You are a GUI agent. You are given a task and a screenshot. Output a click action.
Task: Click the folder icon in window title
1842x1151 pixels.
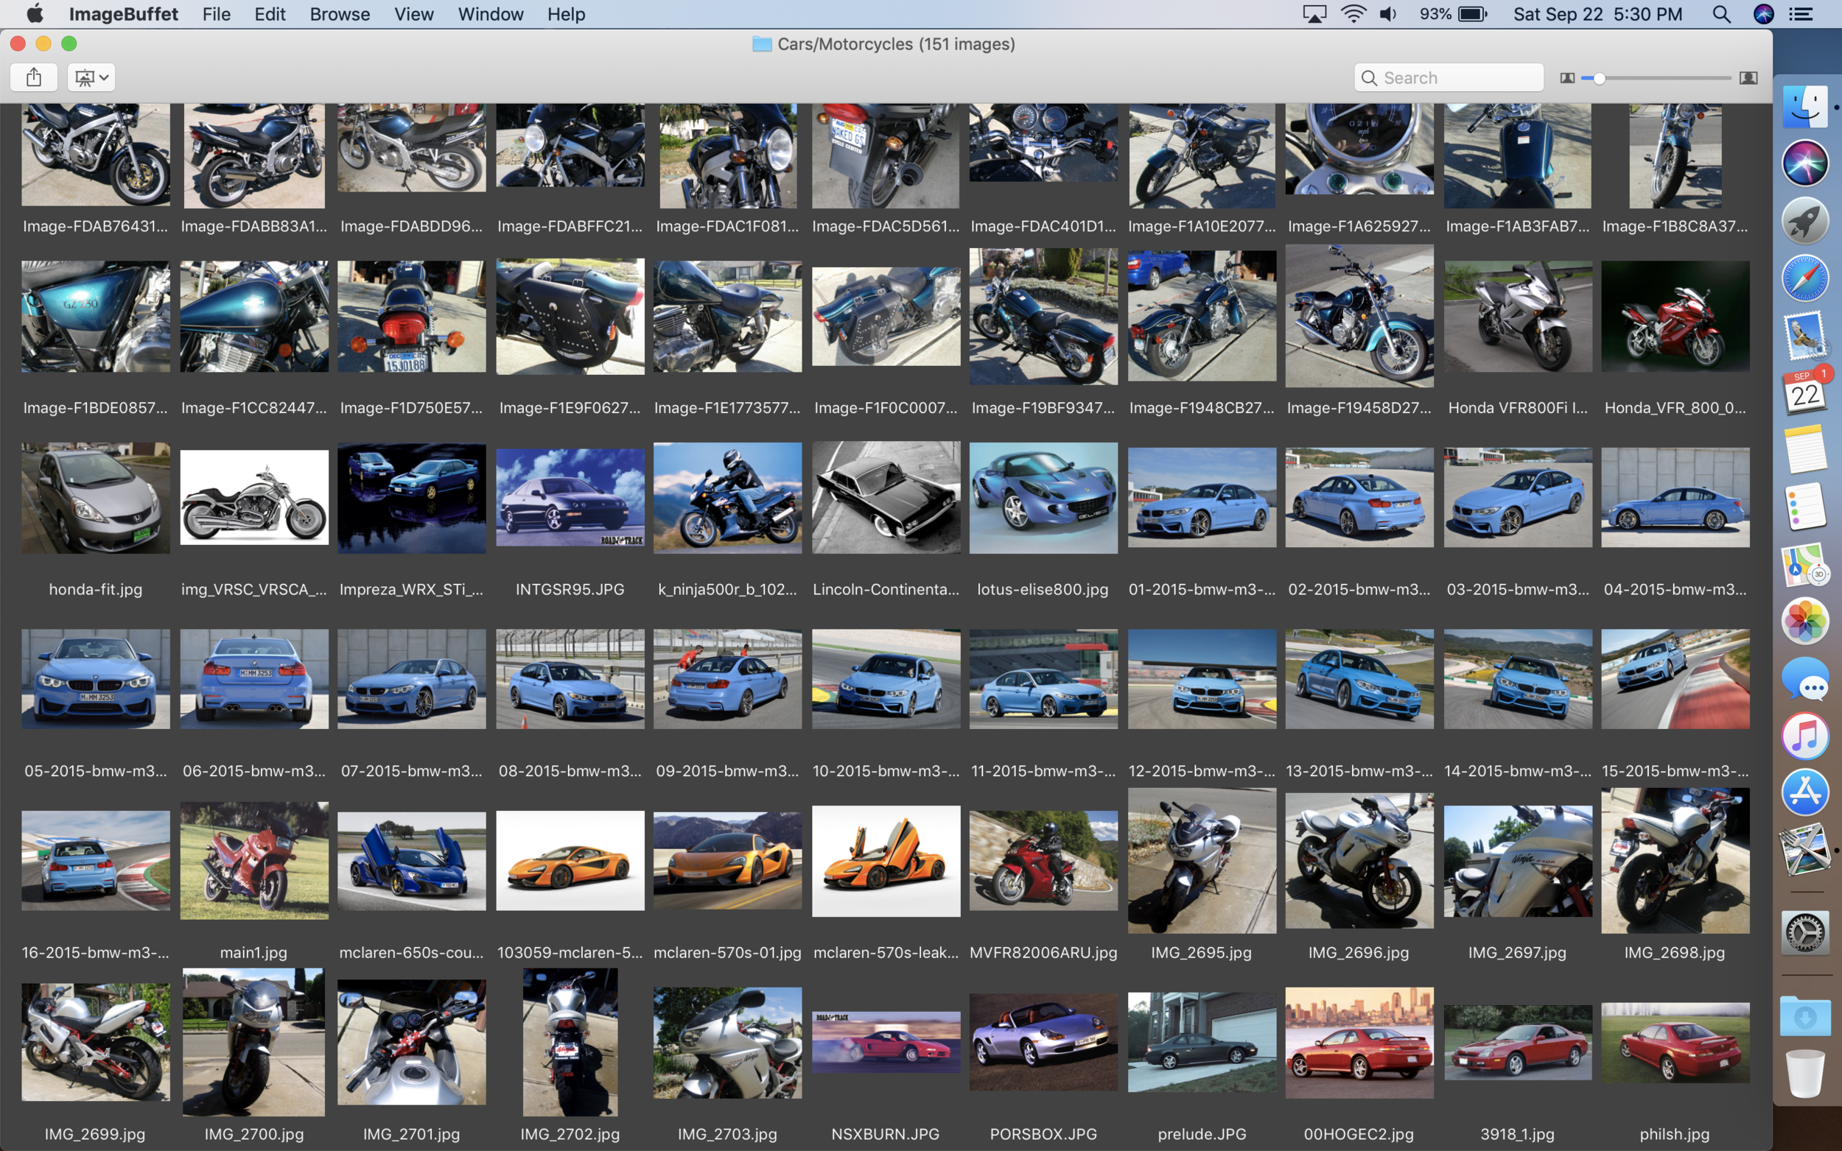pyautogui.click(x=761, y=44)
